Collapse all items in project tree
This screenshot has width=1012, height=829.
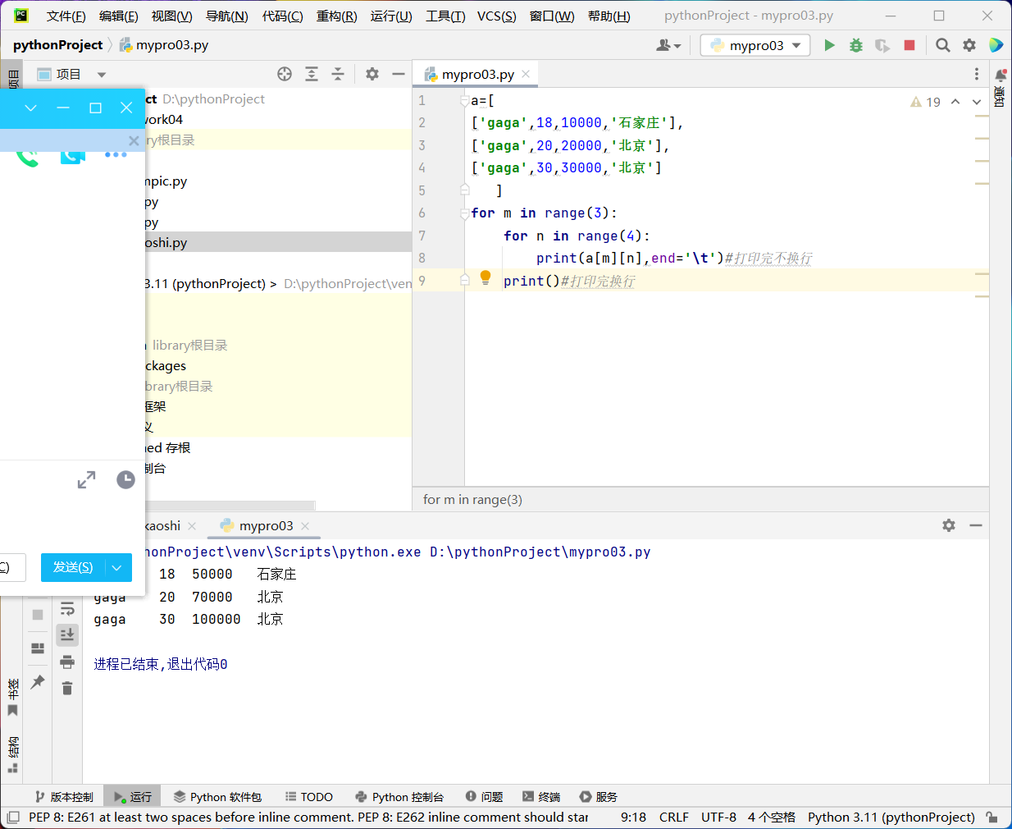coord(338,74)
